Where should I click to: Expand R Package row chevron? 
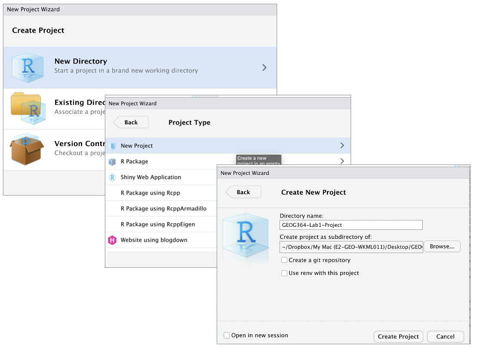(342, 161)
